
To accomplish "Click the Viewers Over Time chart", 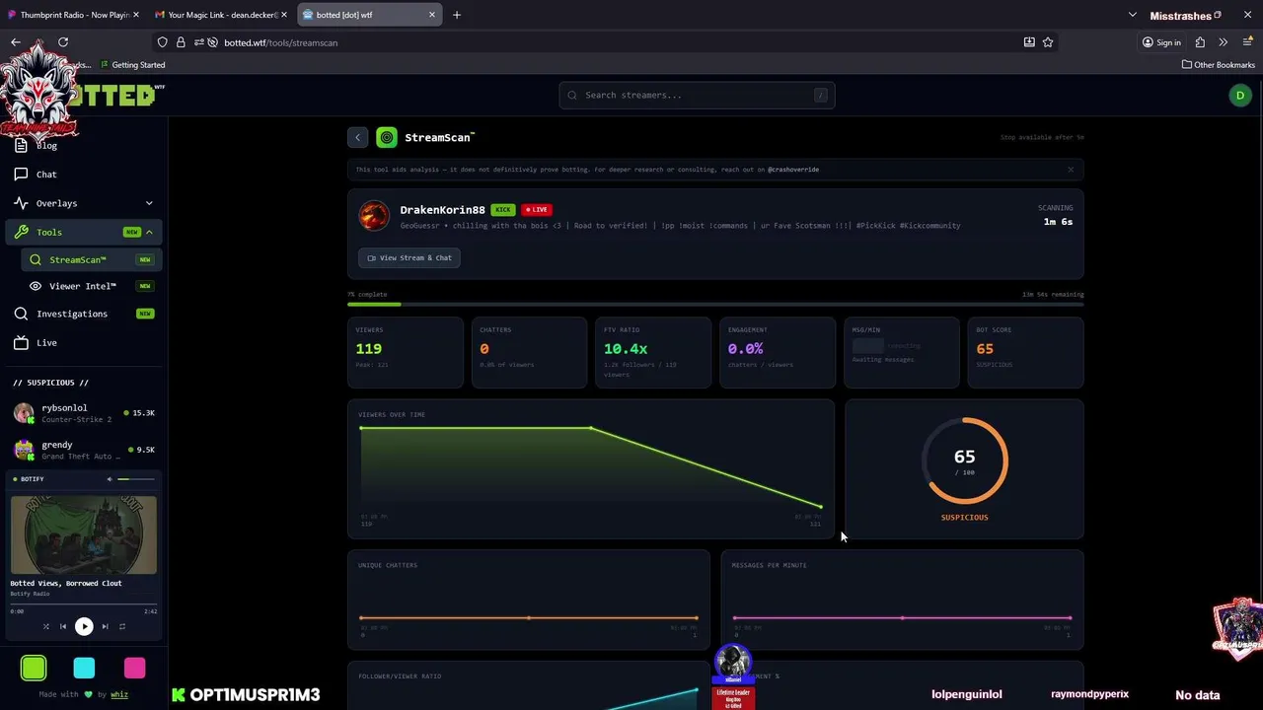I will (591, 468).
